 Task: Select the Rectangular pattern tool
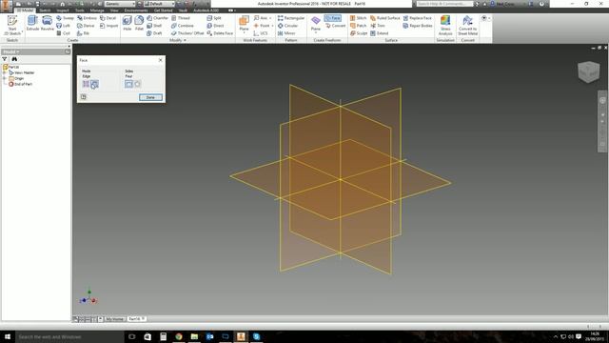(x=291, y=18)
